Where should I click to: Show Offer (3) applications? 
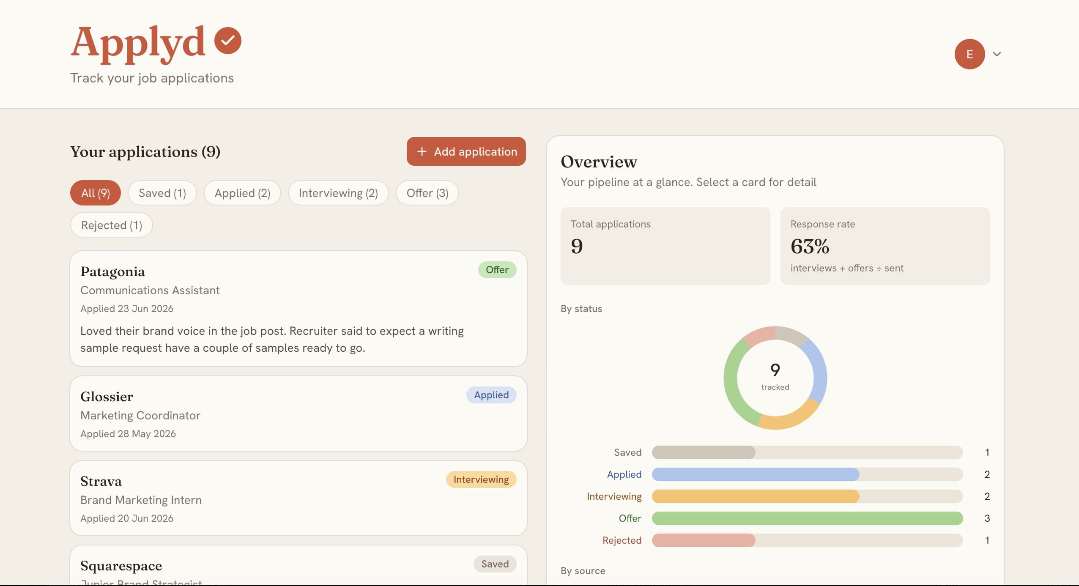427,193
